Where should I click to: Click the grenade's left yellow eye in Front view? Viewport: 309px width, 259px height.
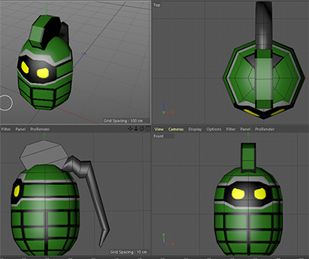[238, 193]
